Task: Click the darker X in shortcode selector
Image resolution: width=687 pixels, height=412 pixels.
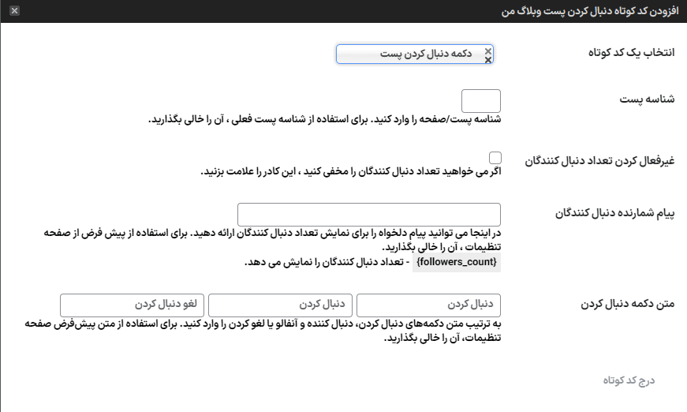Action: coord(487,59)
